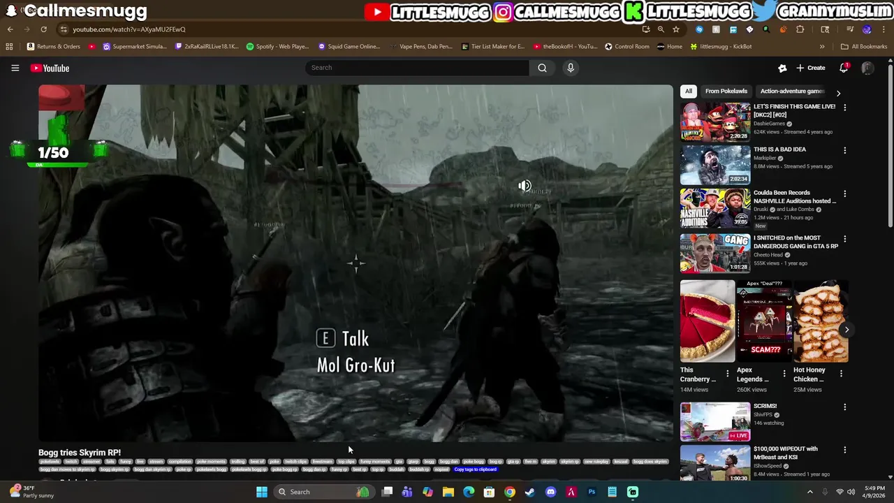Open Tier List Maker bookmark
This screenshot has height=503, width=894.
[492, 46]
